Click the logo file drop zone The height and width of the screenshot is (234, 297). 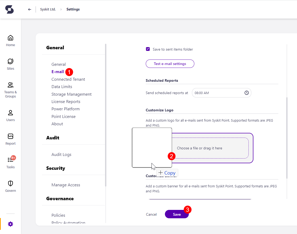click(x=210, y=148)
